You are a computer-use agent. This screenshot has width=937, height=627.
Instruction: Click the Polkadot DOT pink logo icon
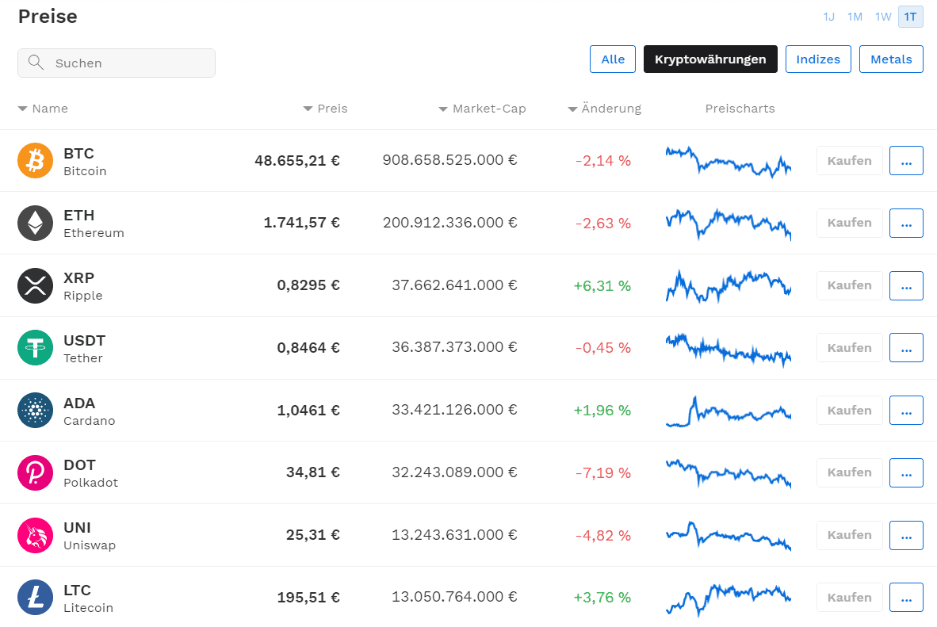pos(35,472)
